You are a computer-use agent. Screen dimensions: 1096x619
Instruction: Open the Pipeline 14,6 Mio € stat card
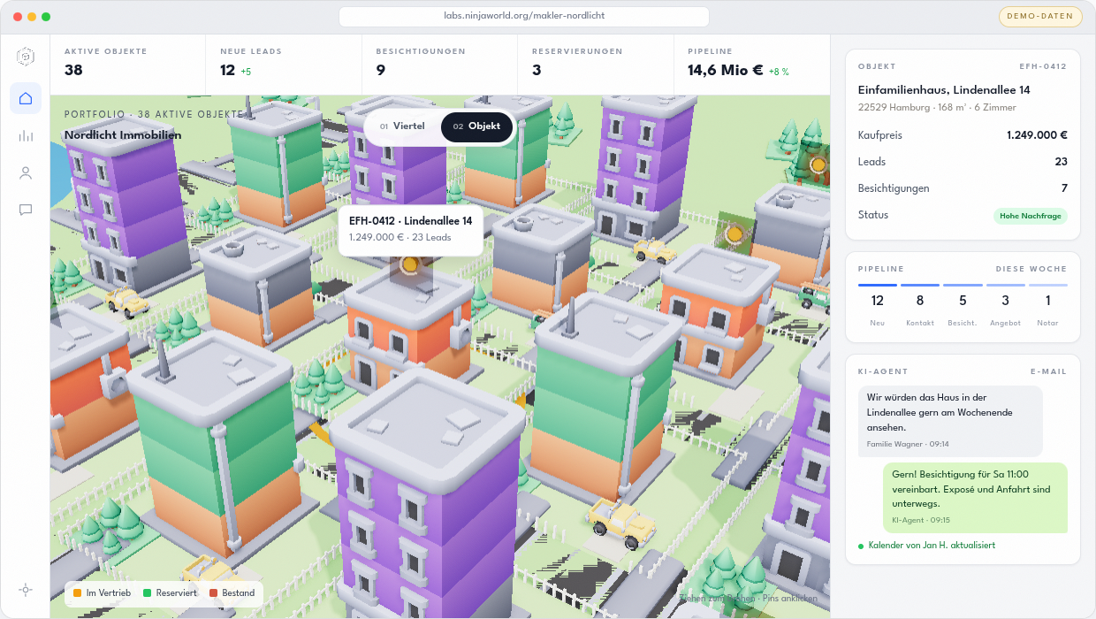pos(752,65)
